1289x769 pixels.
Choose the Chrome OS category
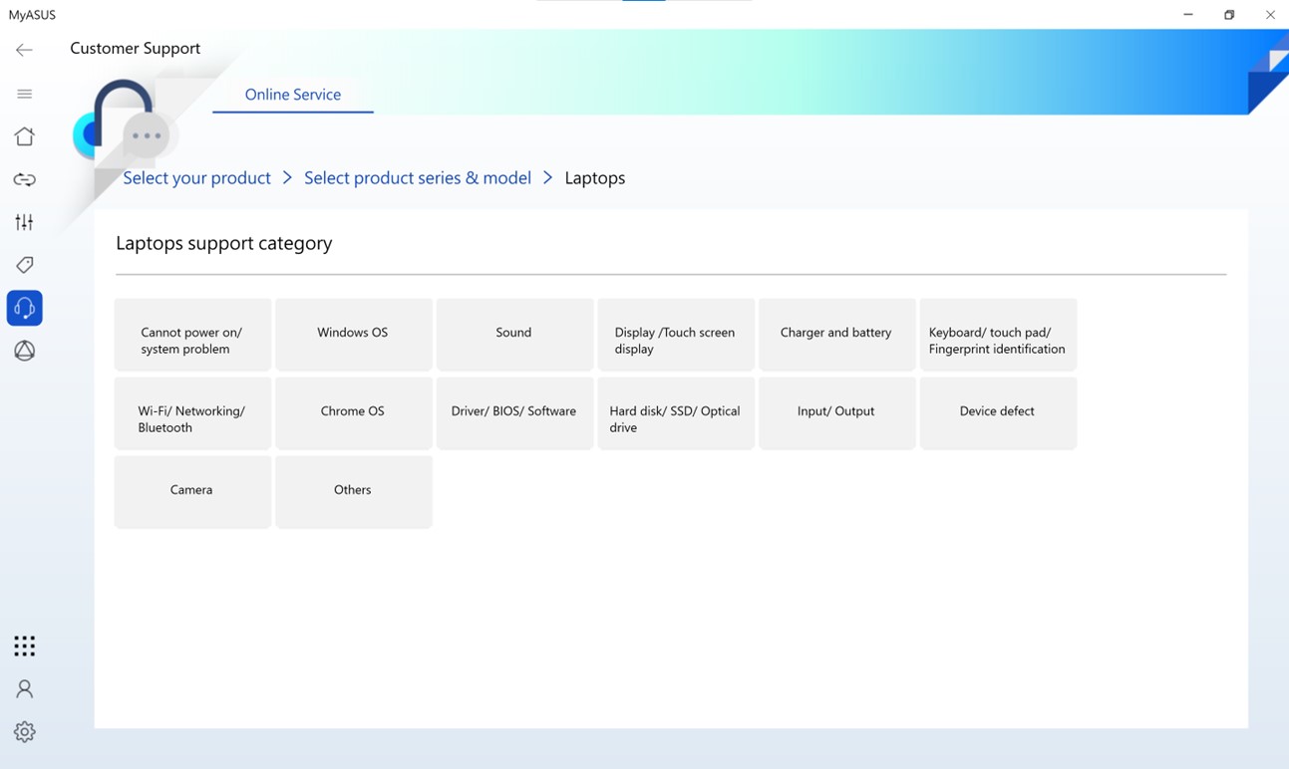click(x=354, y=413)
